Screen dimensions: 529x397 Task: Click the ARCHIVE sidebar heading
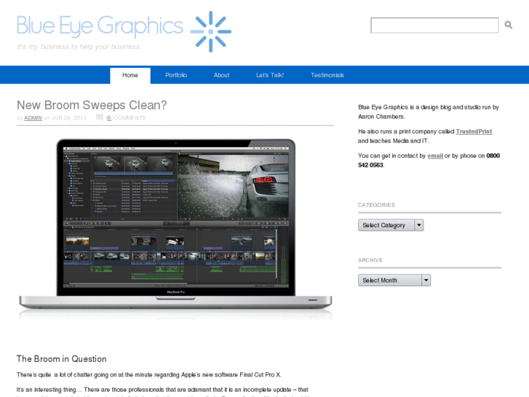[370, 260]
